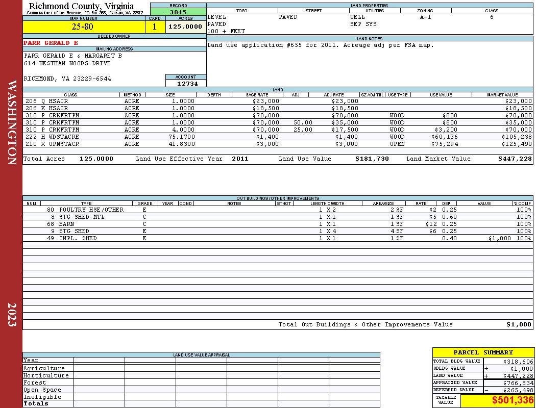The width and height of the screenshot is (536, 408).
Task: Click appraised value $766,834
Action: (518, 382)
